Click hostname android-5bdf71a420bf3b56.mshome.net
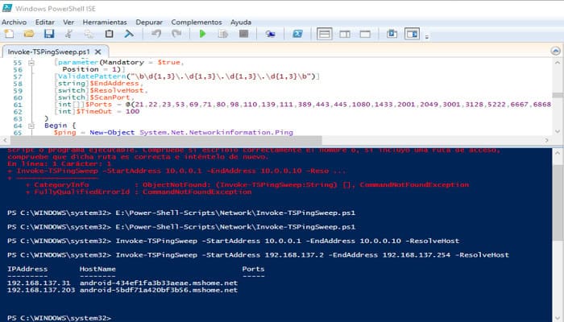Screen dimensions: 564x322 (159, 290)
